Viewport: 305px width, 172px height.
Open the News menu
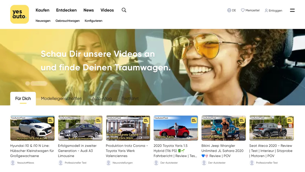pyautogui.click(x=88, y=10)
